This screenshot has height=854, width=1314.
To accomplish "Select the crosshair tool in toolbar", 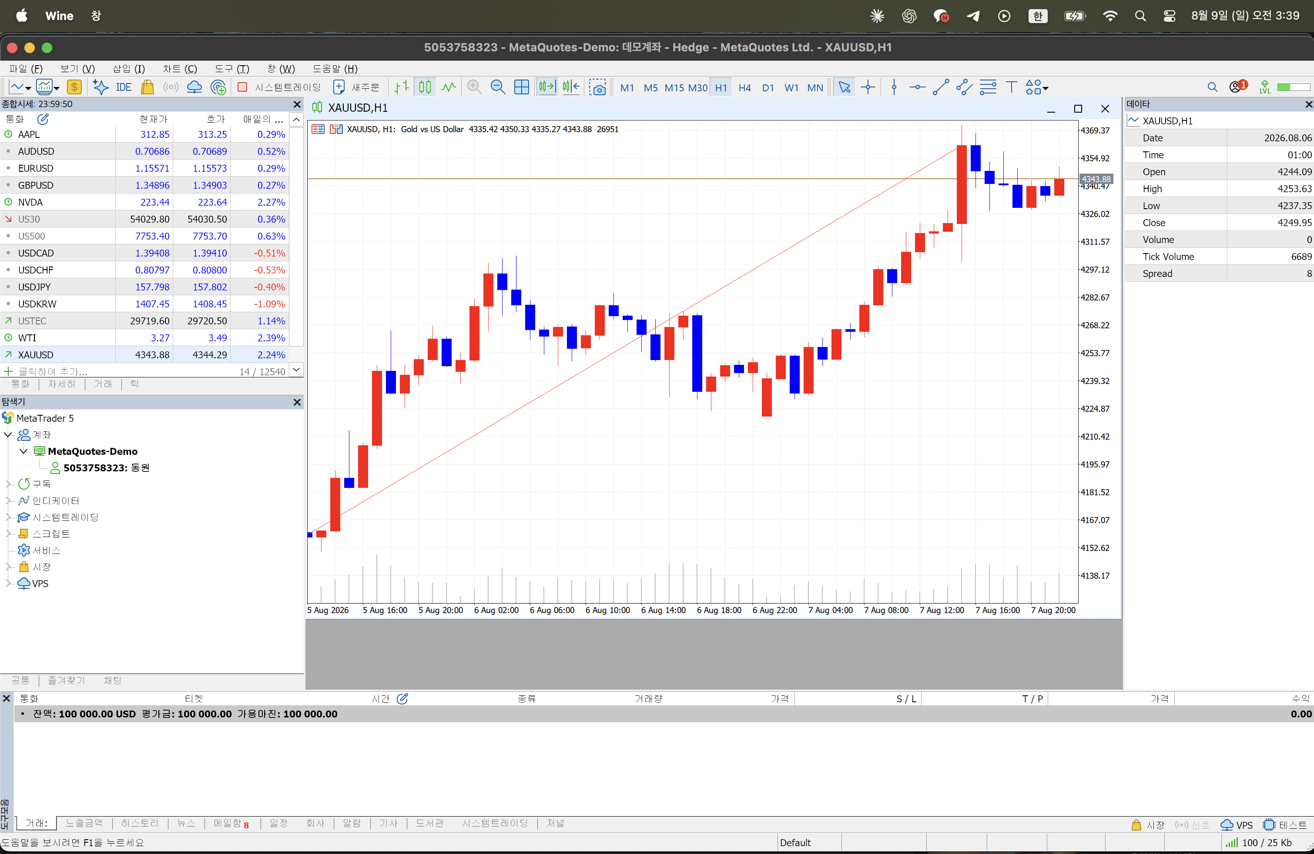I will 868,87.
